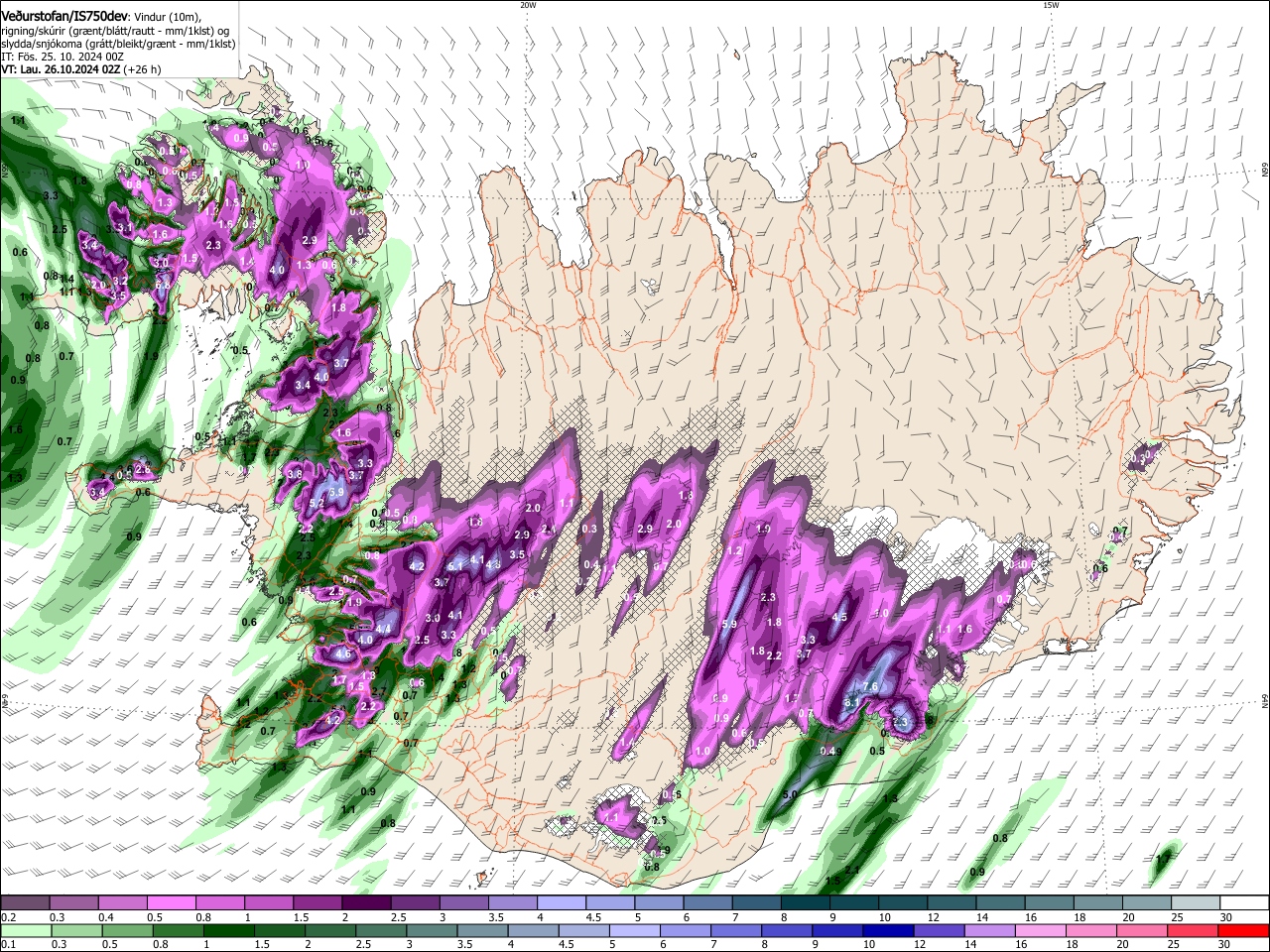Select the bright pink 0.5 snow scale swatch
This screenshot has height=952, width=1270.
click(x=171, y=903)
